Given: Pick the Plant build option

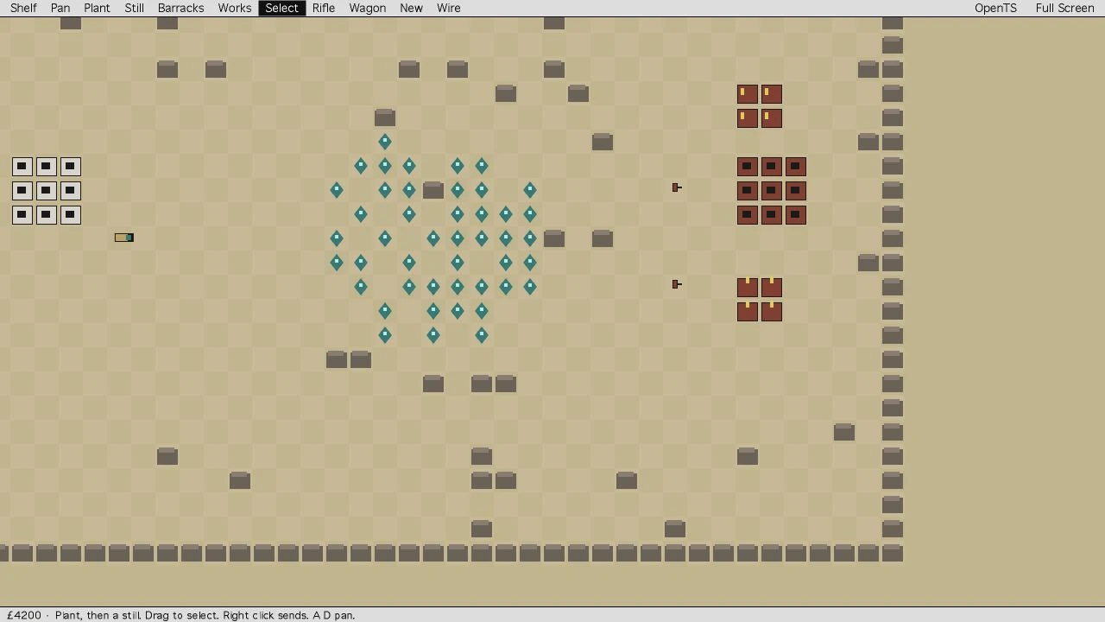Looking at the screenshot, I should click(97, 8).
